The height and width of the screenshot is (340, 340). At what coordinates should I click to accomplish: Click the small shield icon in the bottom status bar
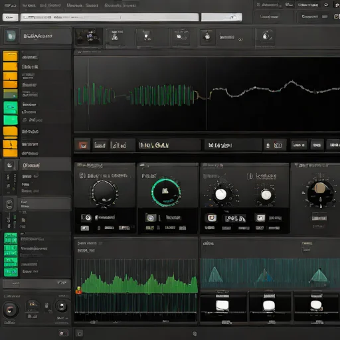pyautogui.click(x=195, y=333)
